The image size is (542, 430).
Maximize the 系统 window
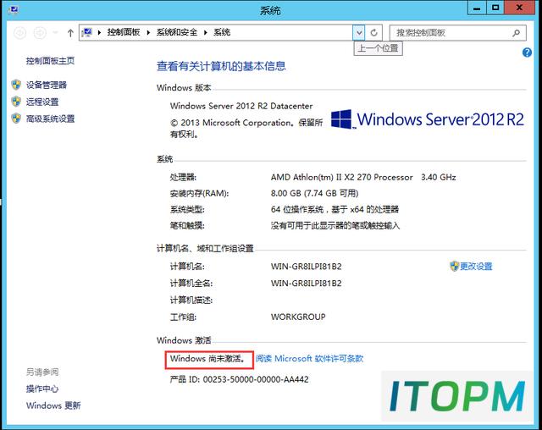(x=495, y=8)
